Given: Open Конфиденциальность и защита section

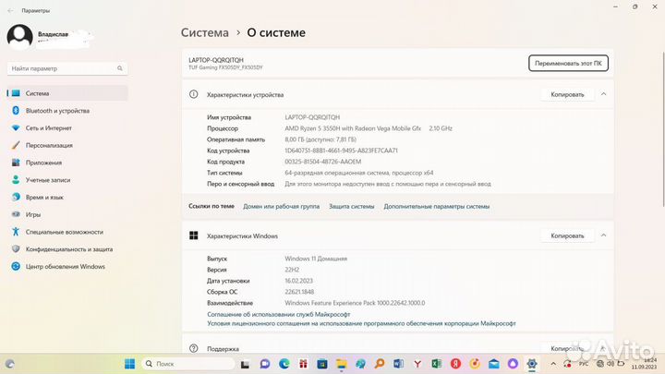Looking at the screenshot, I should 69,248.
